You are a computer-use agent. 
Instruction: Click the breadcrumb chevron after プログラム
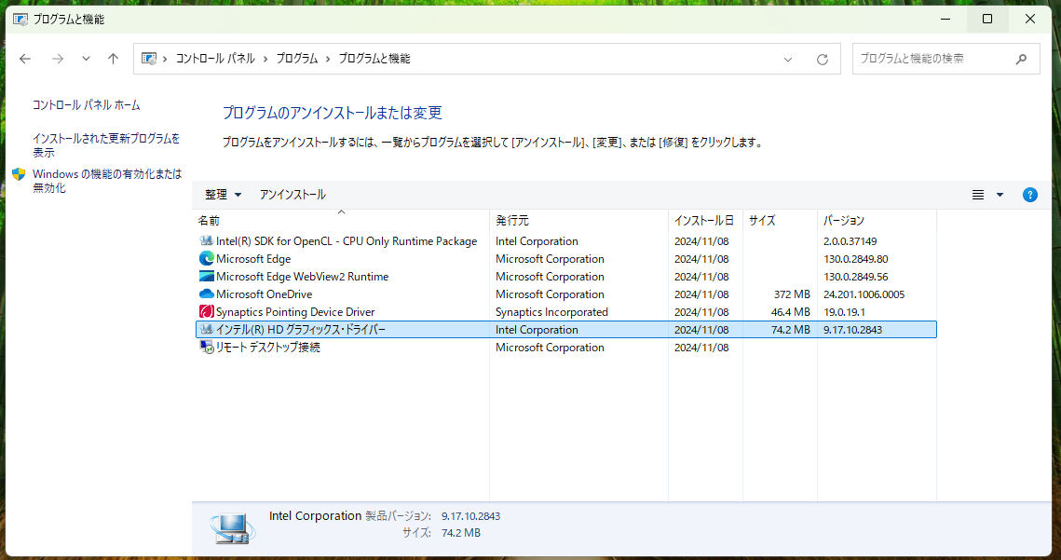[x=328, y=59]
